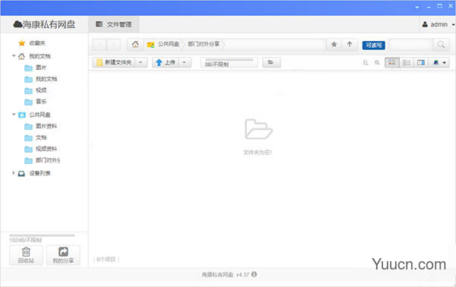The width and height of the screenshot is (456, 287).
Task: Open the 上传 dropdown arrow
Action: (x=185, y=62)
